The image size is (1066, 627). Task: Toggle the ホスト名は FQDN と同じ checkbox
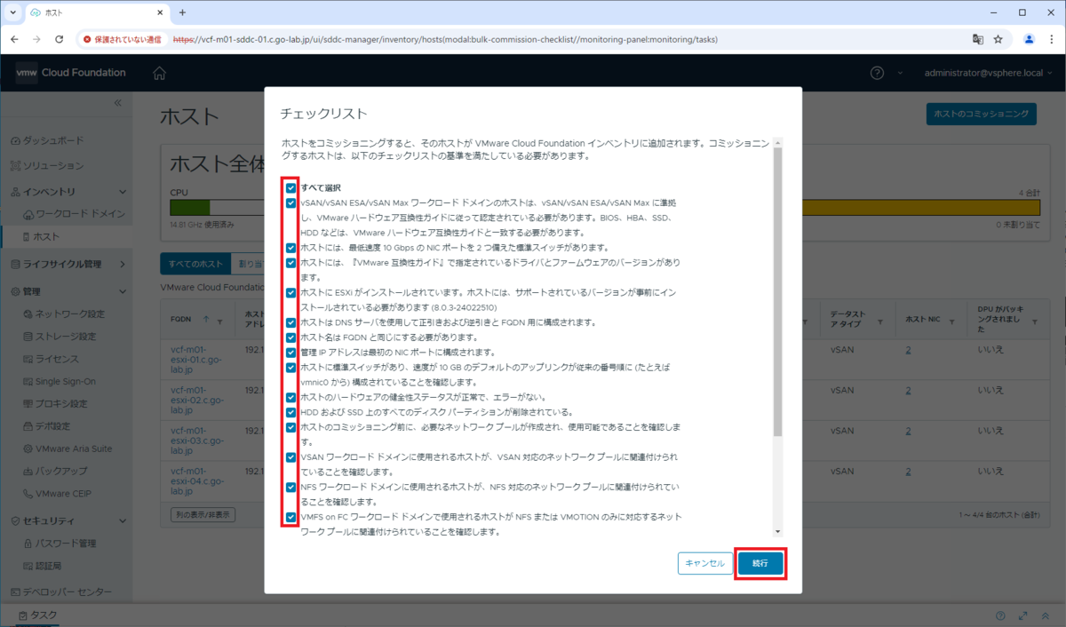[291, 337]
